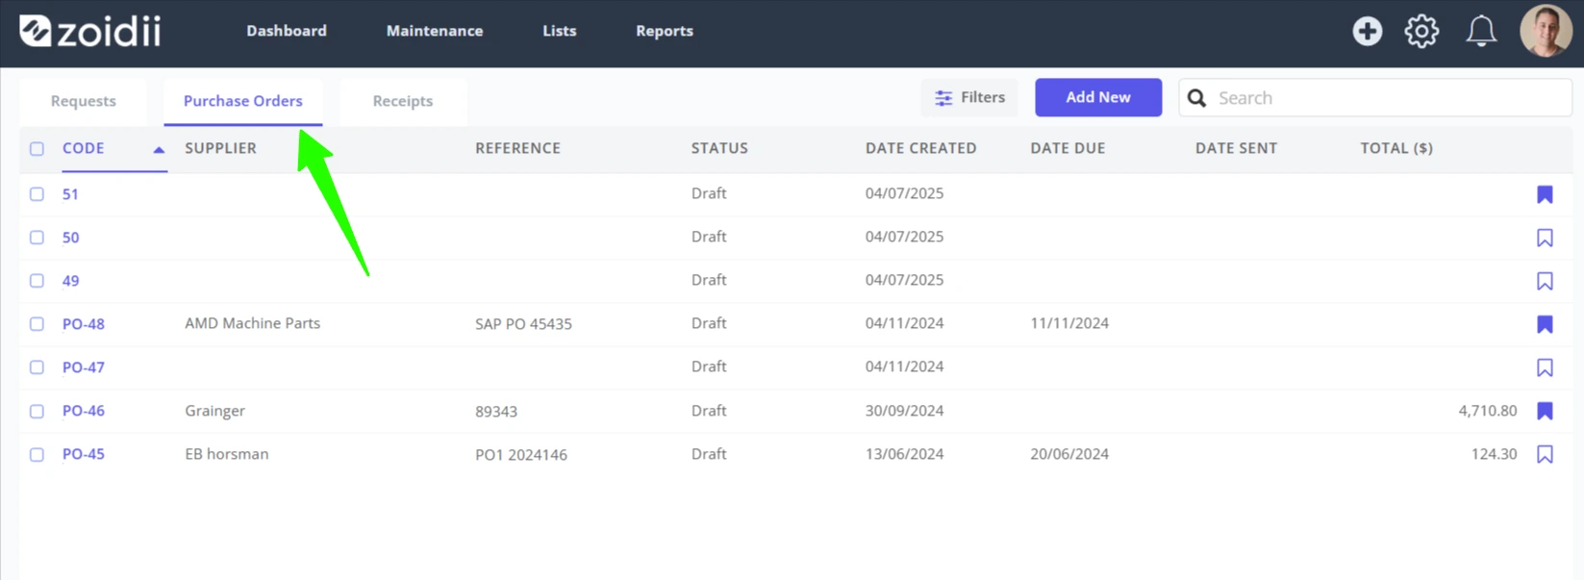This screenshot has height=580, width=1584.
Task: Sort by the DATE SENT column header
Action: pos(1236,148)
